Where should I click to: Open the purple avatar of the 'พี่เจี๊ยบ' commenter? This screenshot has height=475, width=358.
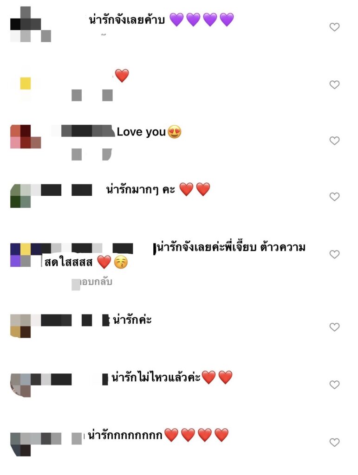[x=20, y=255]
